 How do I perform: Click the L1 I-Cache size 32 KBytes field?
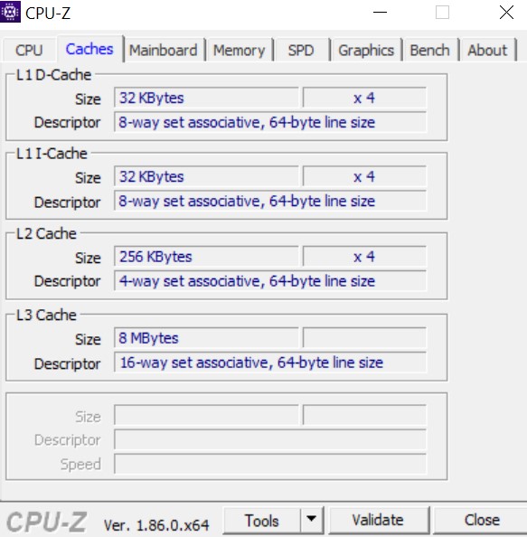pyautogui.click(x=206, y=176)
